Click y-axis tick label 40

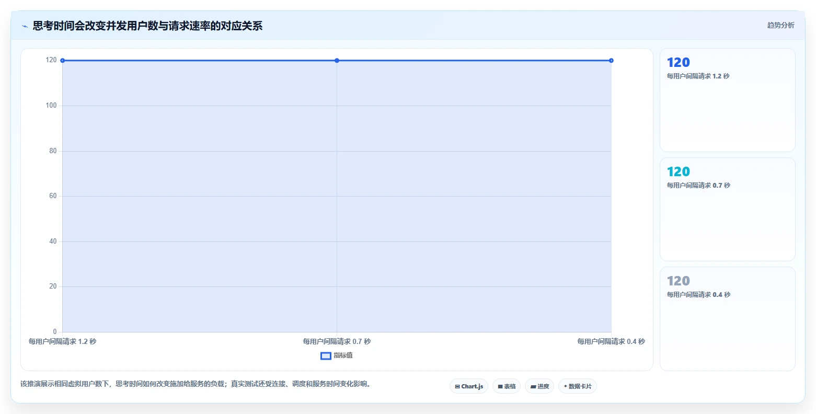click(53, 241)
